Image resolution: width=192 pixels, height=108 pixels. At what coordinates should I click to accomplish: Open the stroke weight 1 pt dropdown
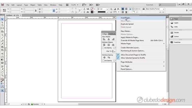(x=107, y=9)
